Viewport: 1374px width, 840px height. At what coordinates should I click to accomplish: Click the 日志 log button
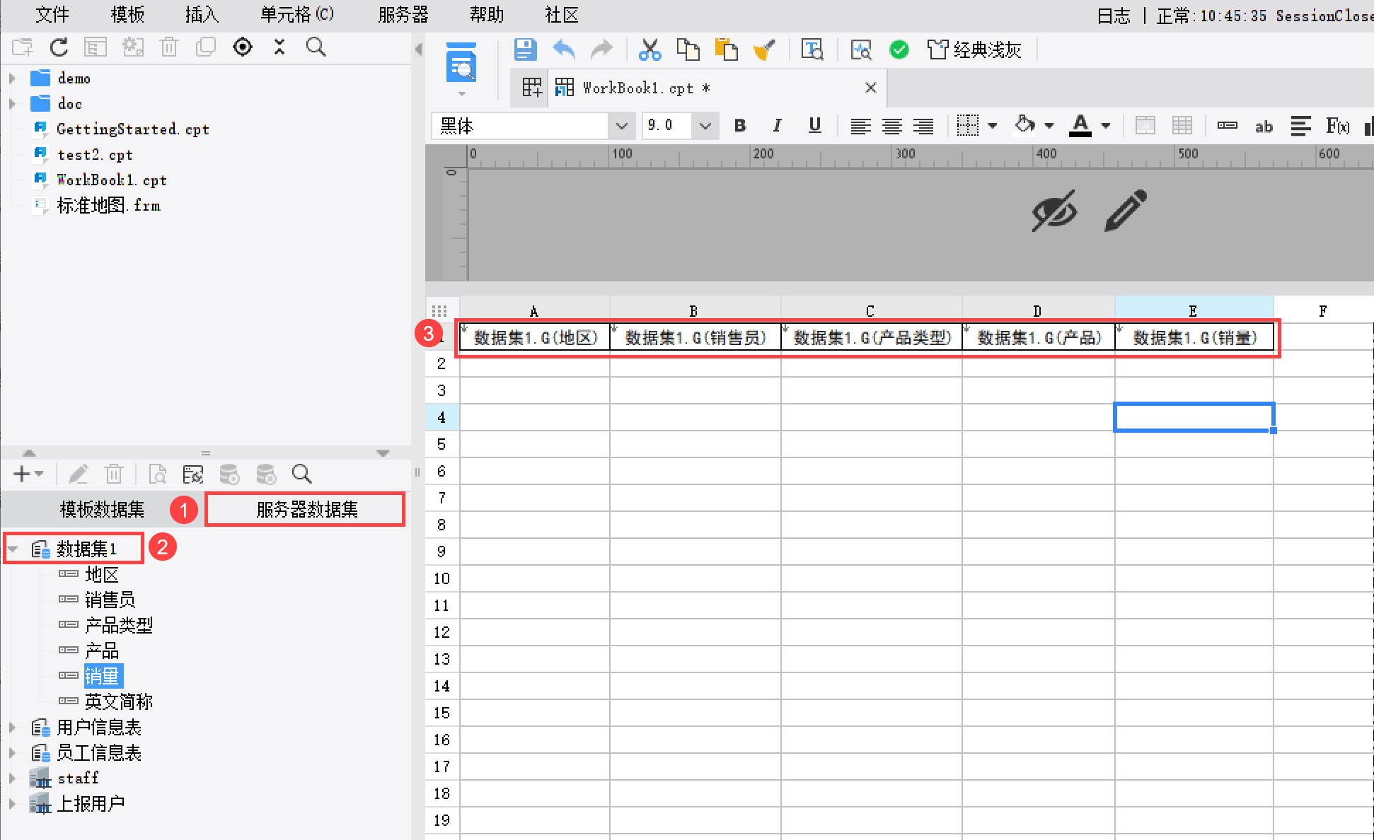tap(1114, 16)
